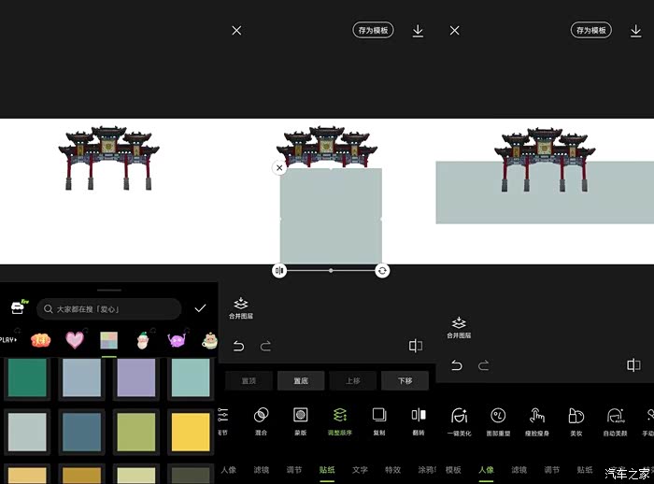Tap the 混合 blend icon

[x=262, y=415]
